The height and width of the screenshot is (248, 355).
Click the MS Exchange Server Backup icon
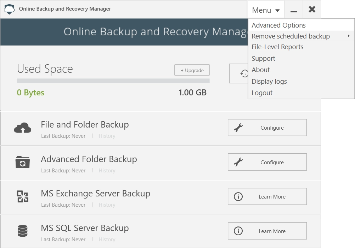[23, 196]
